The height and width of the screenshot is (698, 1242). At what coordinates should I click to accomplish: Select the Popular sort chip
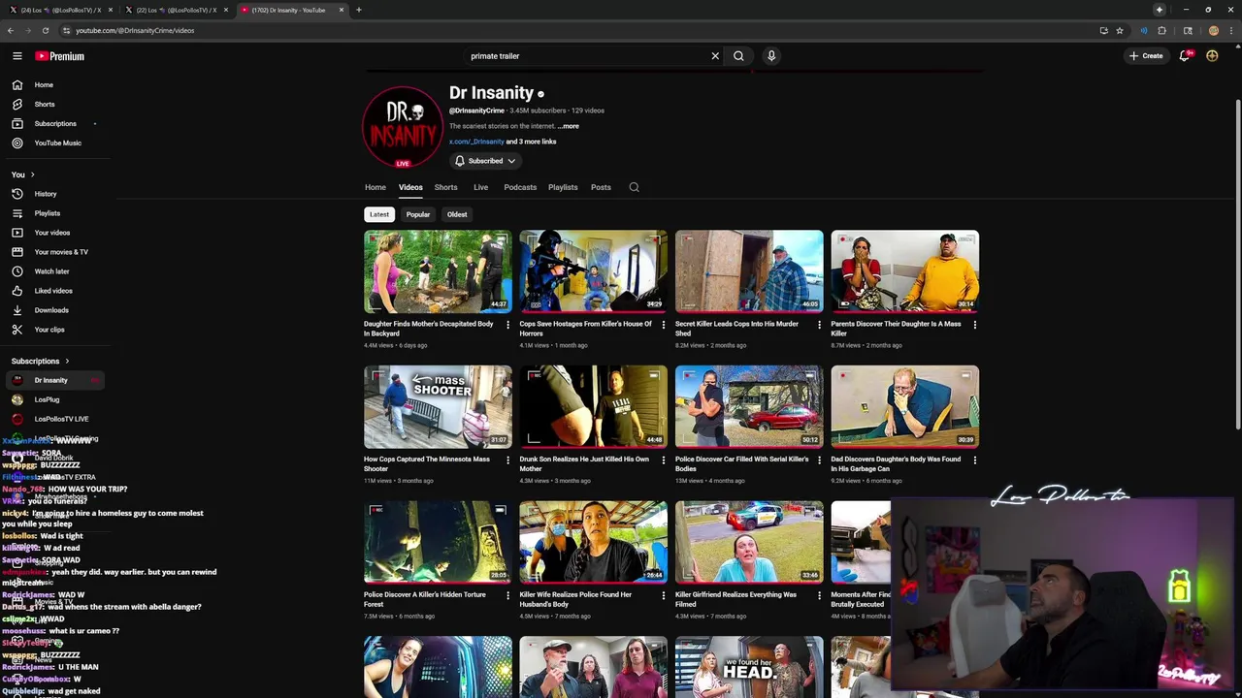[418, 214]
